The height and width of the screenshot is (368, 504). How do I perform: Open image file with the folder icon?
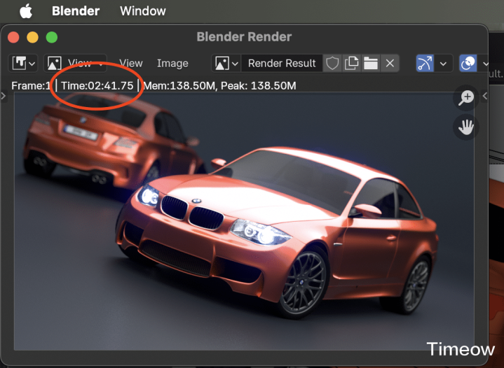tap(371, 63)
